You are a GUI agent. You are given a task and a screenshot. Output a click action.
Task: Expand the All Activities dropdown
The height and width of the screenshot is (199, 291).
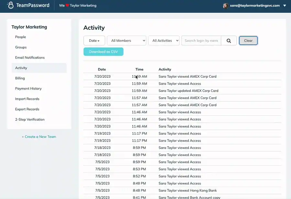coord(164,41)
